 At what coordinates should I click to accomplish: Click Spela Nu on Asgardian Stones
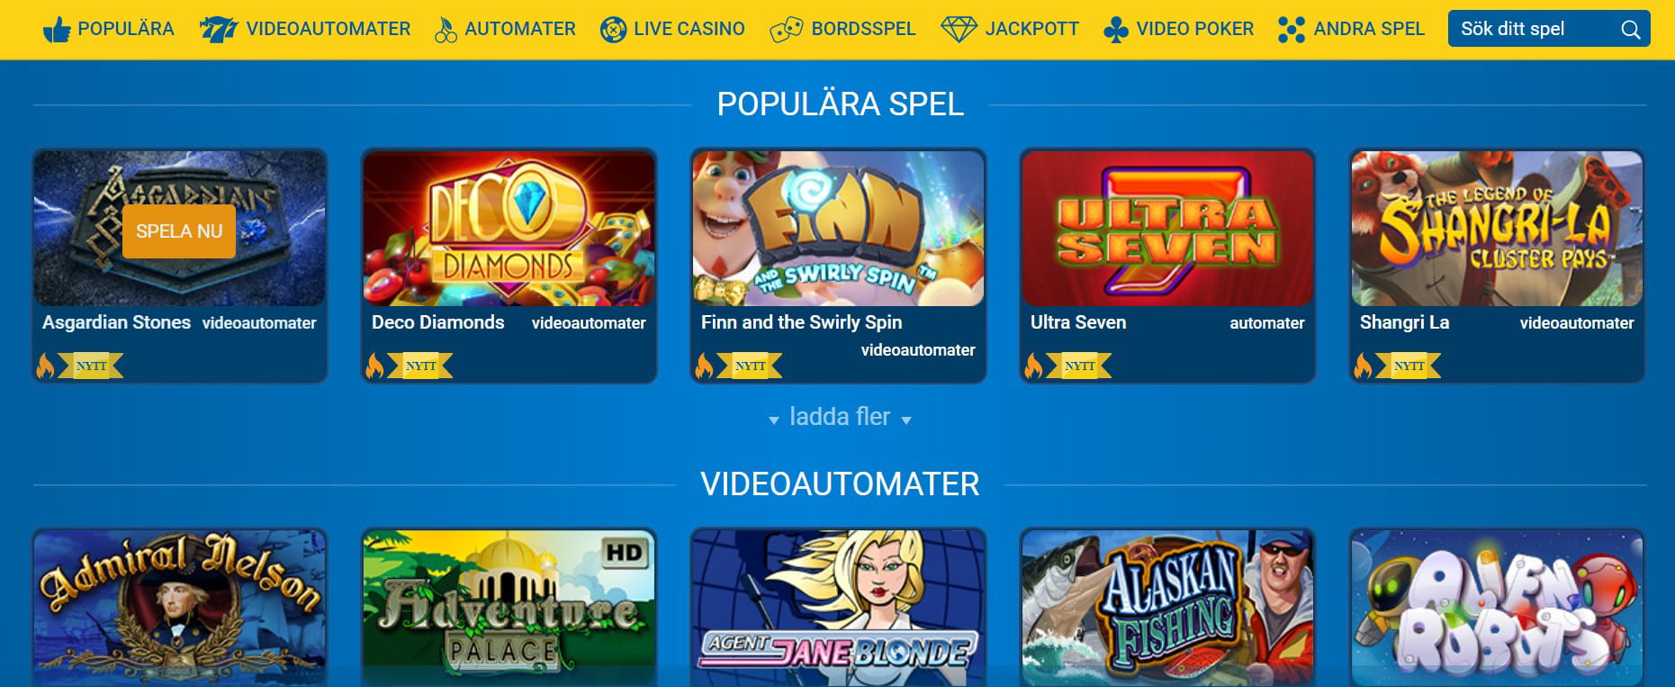(179, 231)
